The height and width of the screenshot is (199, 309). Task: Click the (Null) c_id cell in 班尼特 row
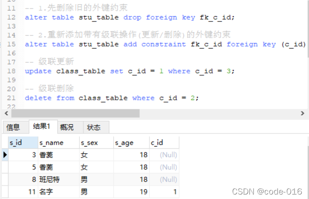(164, 179)
